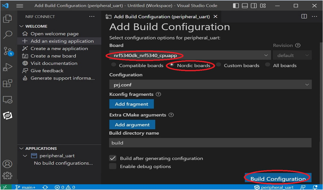Open the Board dropdown nrf5340dk_nrf5340_cpuapp
323x190 pixels.
190,56
